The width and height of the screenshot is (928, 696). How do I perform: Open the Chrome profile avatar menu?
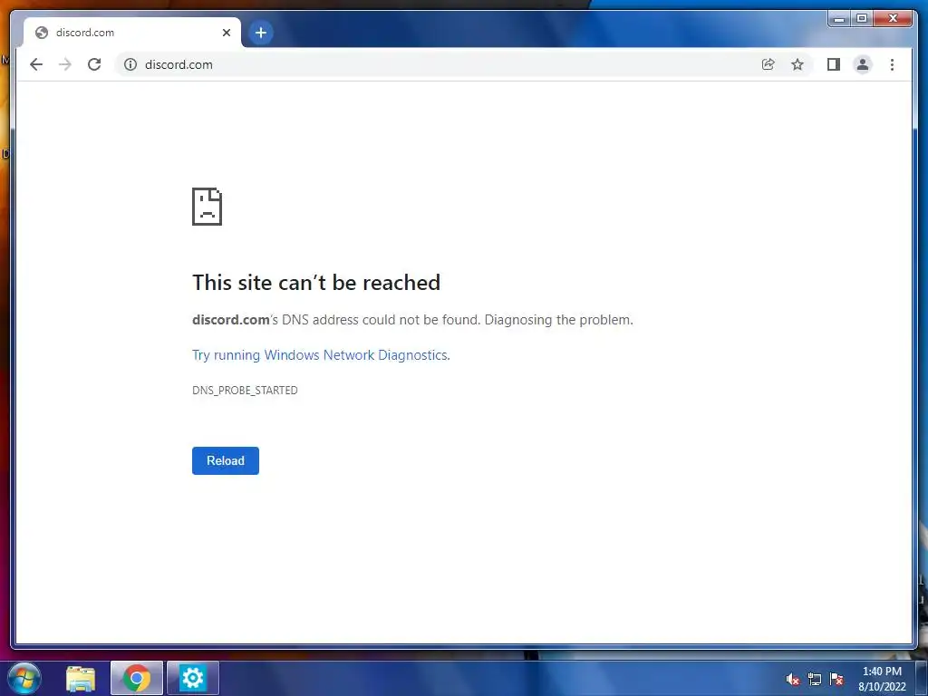(863, 64)
